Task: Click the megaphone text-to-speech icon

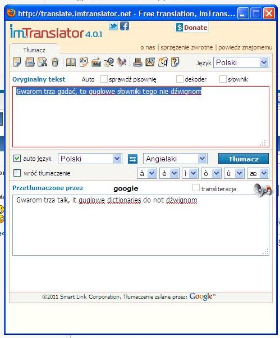Action: point(263,190)
